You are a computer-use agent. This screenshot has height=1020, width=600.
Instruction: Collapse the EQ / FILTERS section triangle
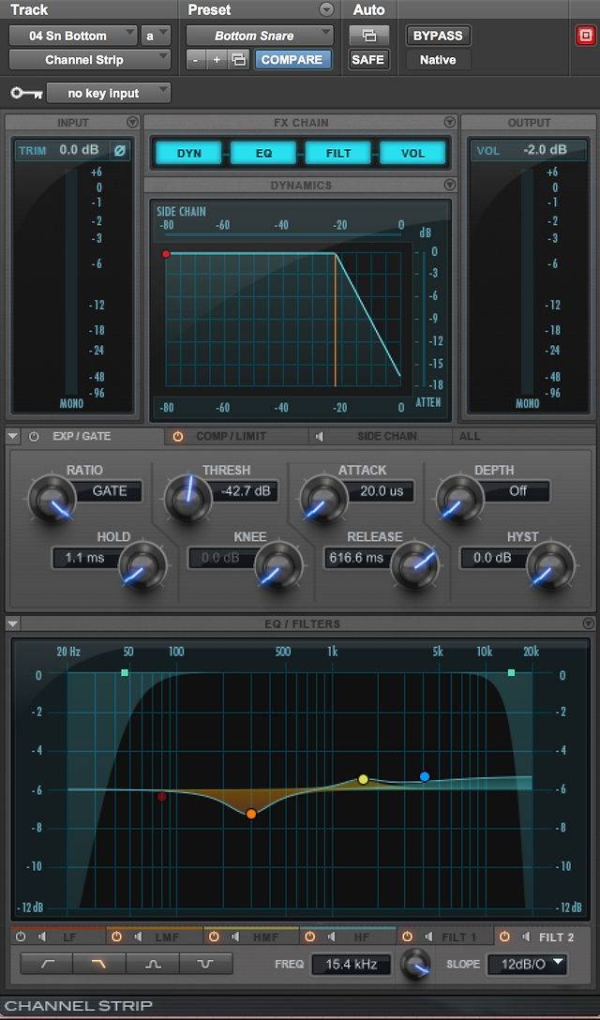(12, 623)
